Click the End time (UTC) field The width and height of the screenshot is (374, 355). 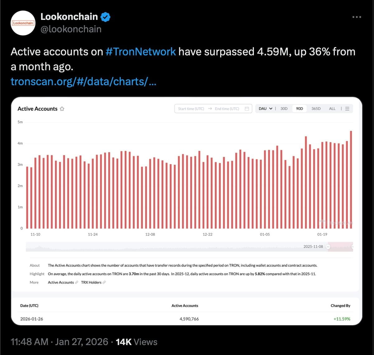[x=227, y=109]
